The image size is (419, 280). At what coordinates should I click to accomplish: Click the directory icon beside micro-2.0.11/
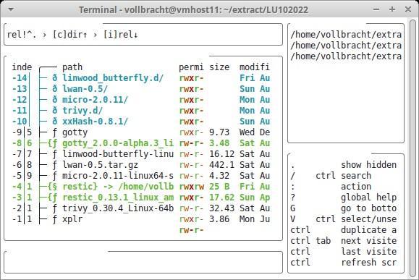(x=55, y=100)
